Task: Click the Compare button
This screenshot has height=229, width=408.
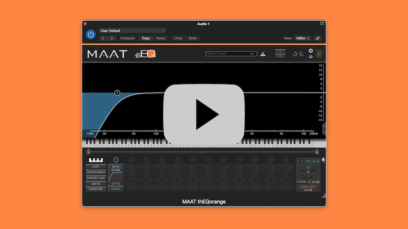Action: pyautogui.click(x=127, y=38)
